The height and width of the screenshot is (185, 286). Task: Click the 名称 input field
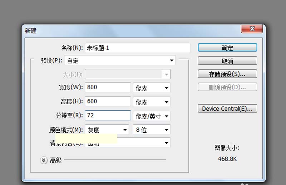(x=138, y=48)
